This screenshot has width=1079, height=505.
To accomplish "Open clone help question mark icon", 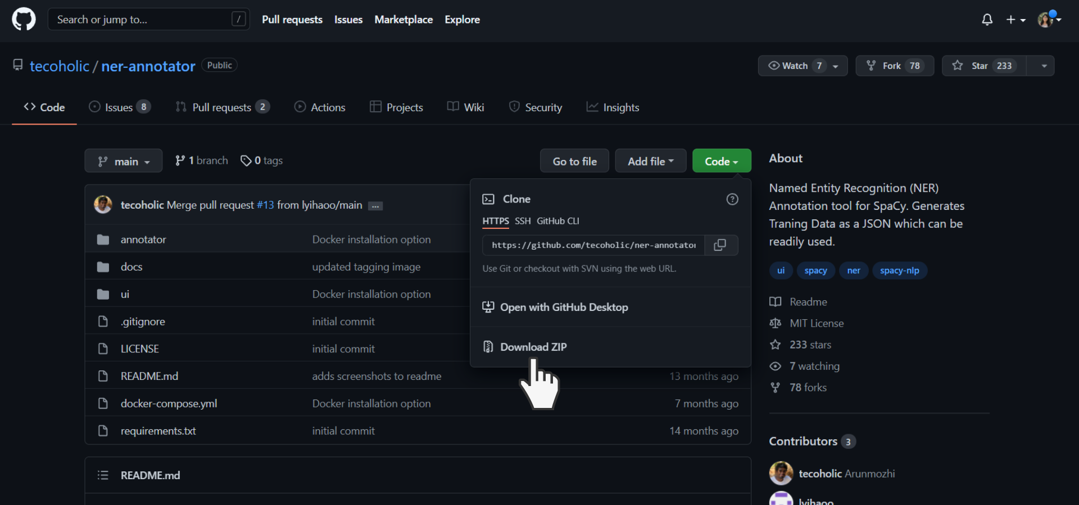I will click(732, 199).
